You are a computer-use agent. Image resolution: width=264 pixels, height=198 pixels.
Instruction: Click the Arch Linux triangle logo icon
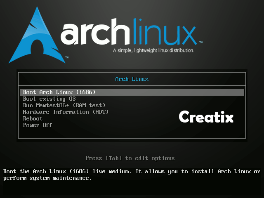37,35
